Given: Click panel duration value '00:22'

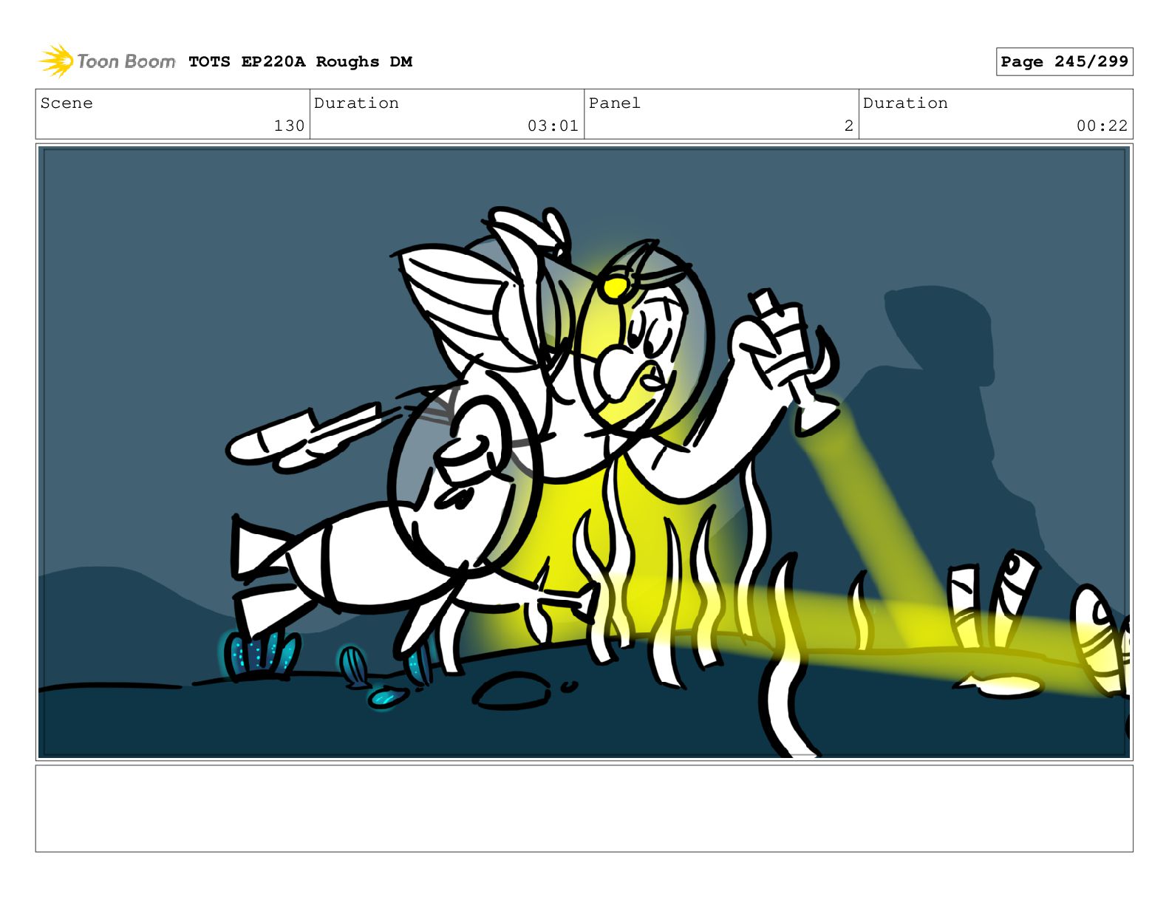Looking at the screenshot, I should click(x=1102, y=126).
